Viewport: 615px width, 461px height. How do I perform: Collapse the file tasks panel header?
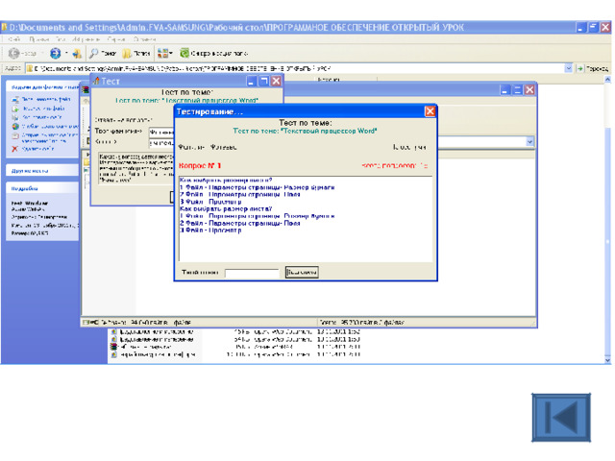pyautogui.click(x=42, y=86)
